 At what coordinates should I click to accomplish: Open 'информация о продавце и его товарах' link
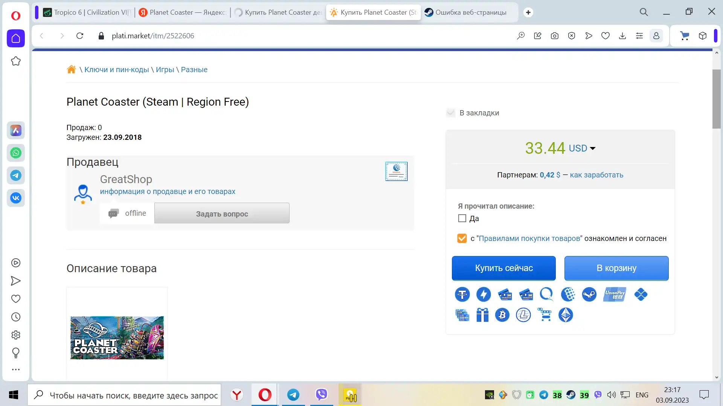point(168,191)
